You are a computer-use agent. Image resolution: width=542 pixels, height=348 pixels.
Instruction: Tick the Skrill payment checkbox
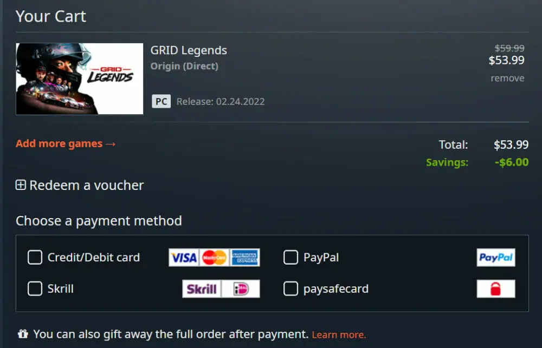tap(35, 288)
